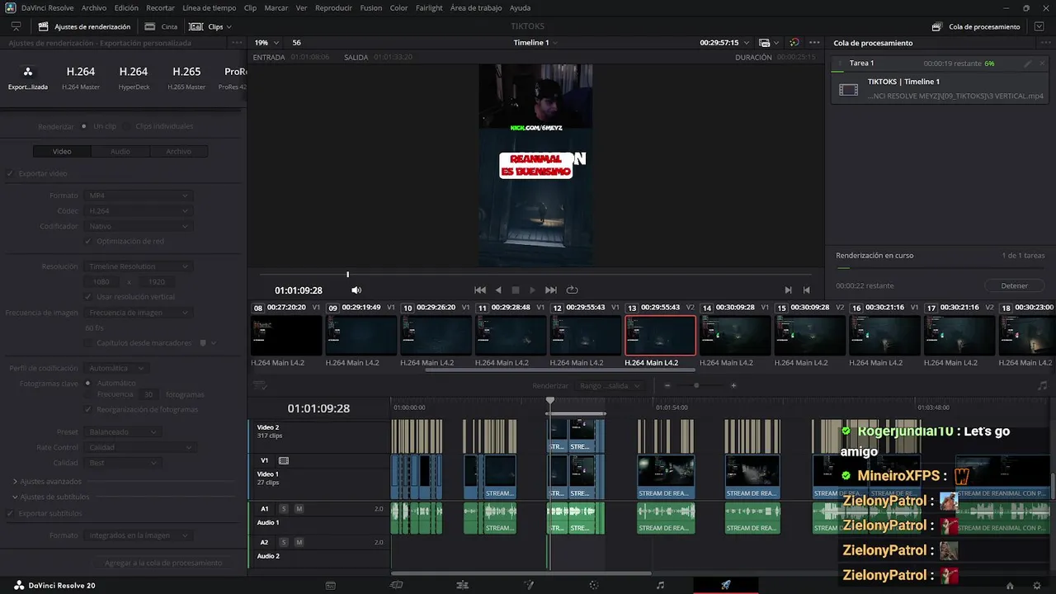Edit Tarea 1 job pencil icon

click(x=1028, y=64)
